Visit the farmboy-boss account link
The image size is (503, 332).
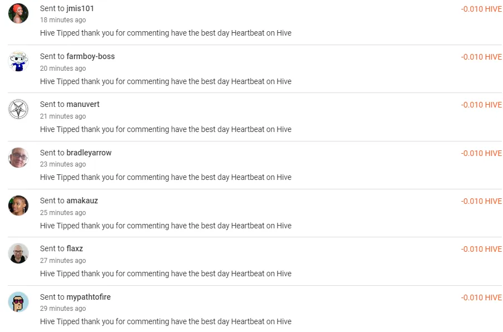point(90,56)
